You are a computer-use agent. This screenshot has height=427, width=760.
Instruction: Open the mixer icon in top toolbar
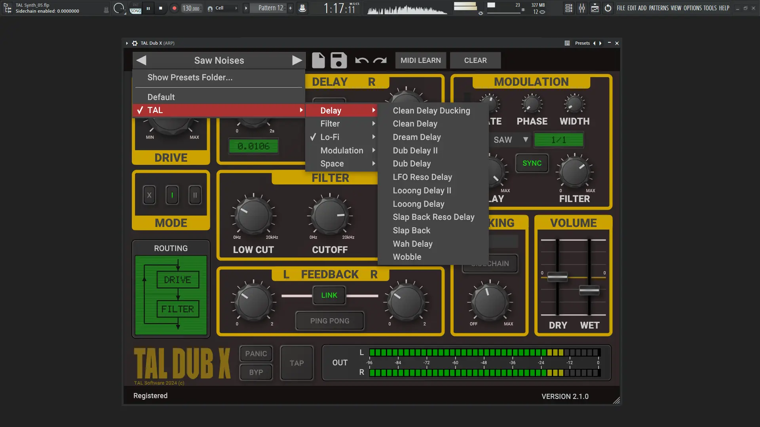582,8
